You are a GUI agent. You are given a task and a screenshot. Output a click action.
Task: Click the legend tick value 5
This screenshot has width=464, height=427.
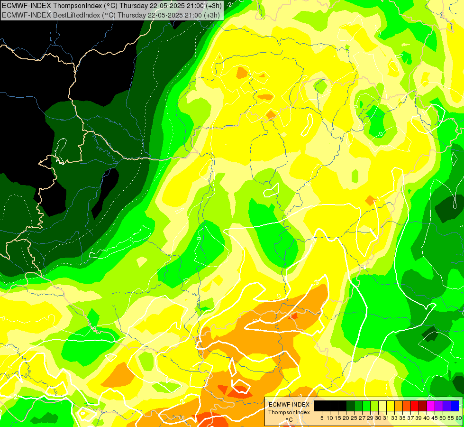[x=322, y=418]
